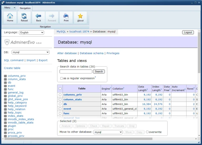Image resolution: width=202 pixels, height=145 pixels.
Task: Click the MySQL breadcrumb link
Action: [61, 32]
